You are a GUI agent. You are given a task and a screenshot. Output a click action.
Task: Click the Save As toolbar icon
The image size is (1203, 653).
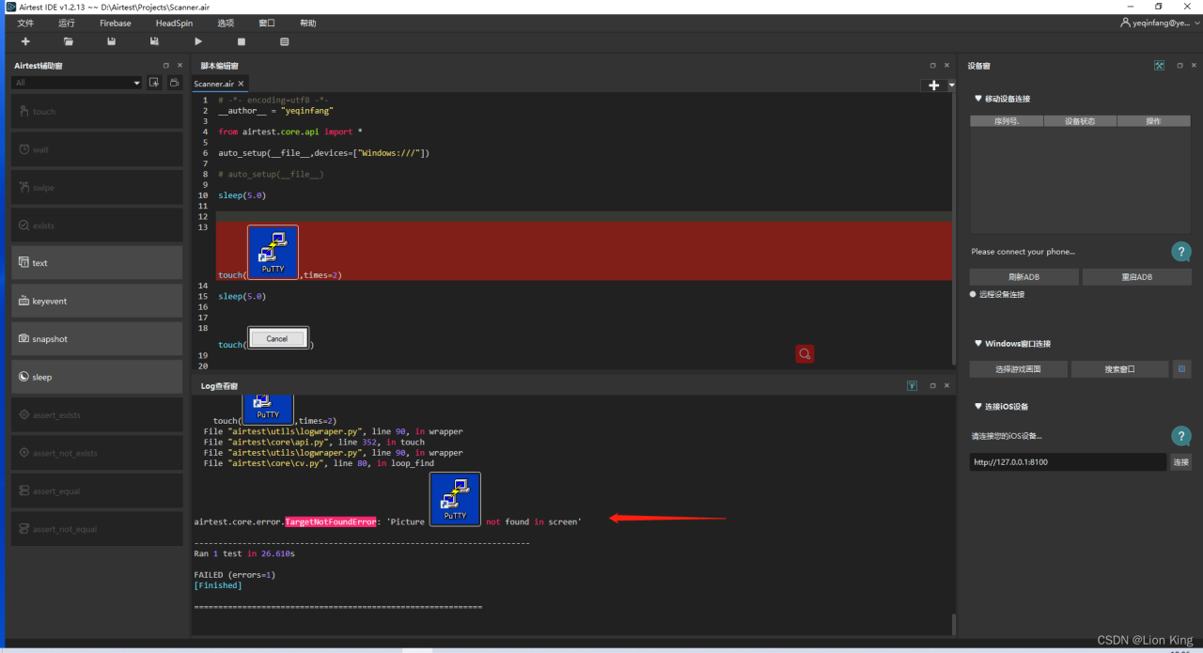click(x=155, y=42)
